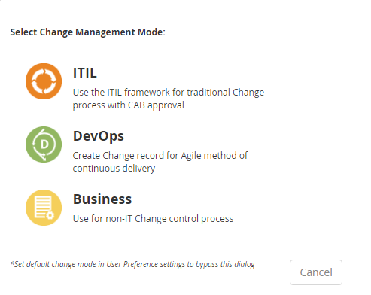Select "Use for non-IT Change control process" description
Screen dimensions: 371x295
(x=153, y=219)
